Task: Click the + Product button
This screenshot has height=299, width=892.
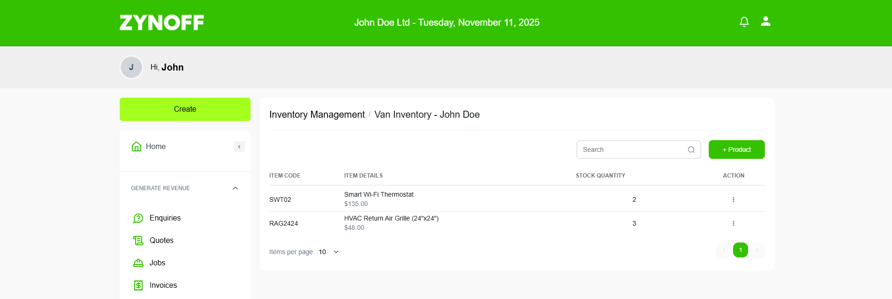Action: [x=737, y=149]
